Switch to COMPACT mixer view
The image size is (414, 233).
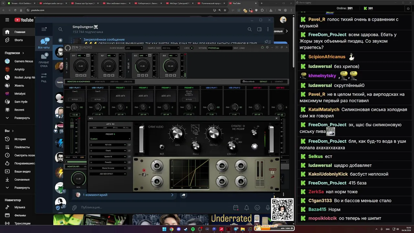(x=279, y=82)
